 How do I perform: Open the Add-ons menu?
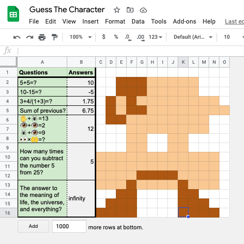[x=185, y=22]
